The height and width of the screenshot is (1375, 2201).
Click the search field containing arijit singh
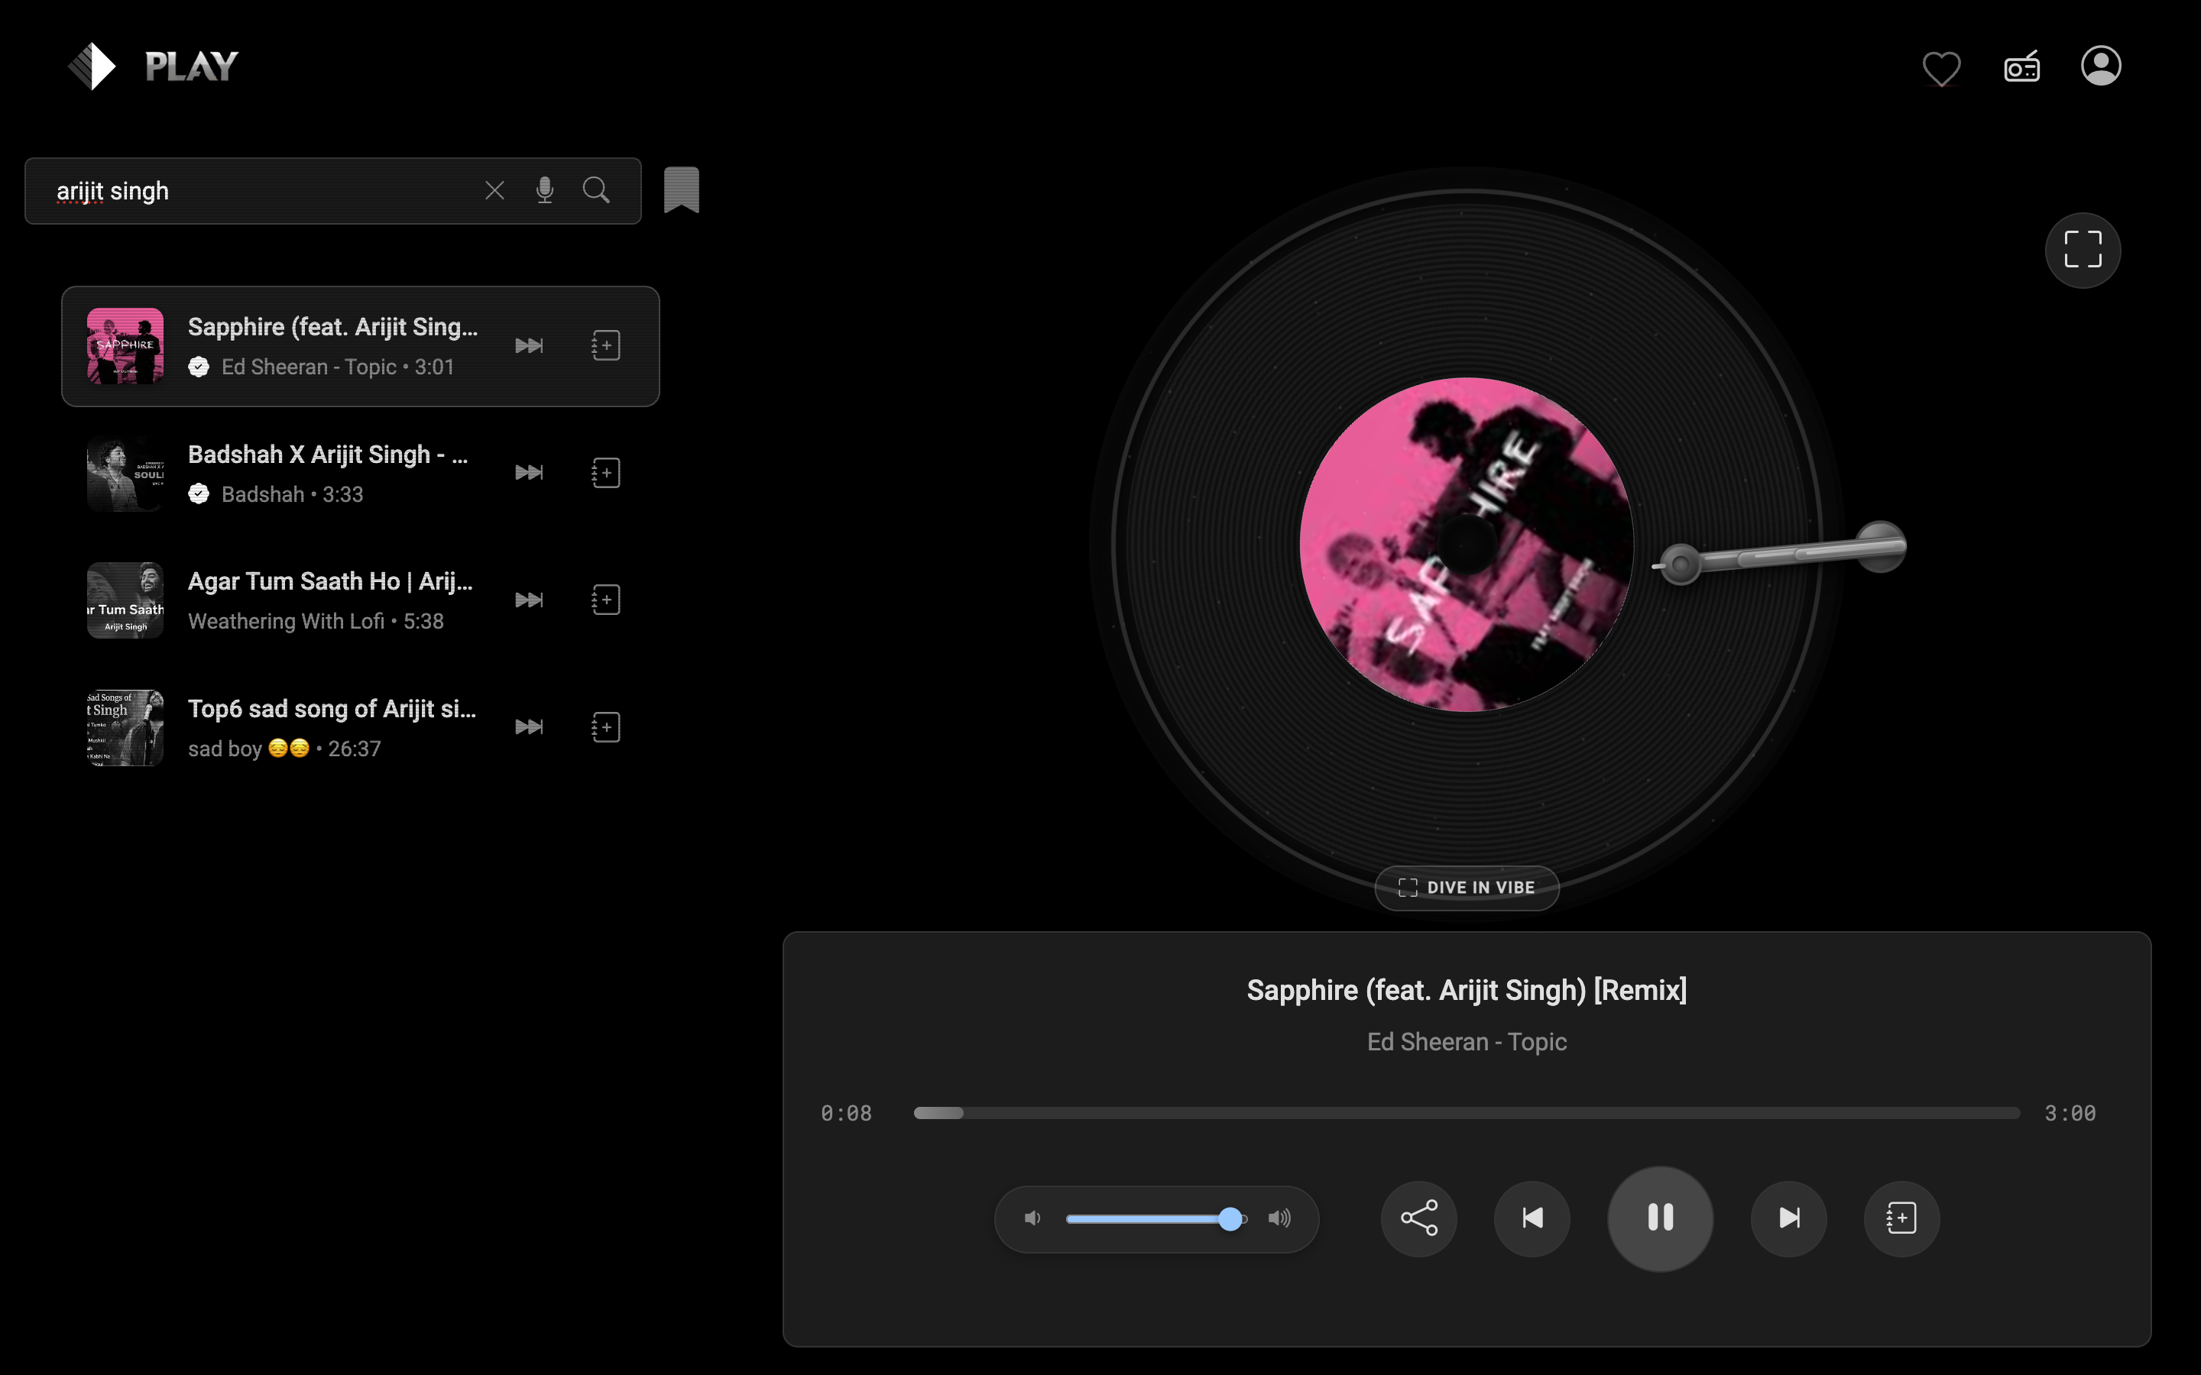point(333,191)
